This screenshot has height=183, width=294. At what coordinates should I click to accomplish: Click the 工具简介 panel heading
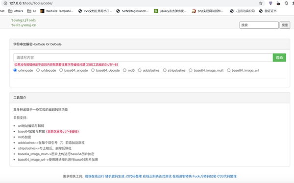click(20, 98)
